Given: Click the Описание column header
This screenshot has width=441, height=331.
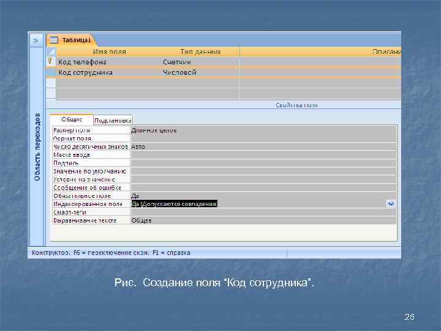Looking at the screenshot, I should pyautogui.click(x=320, y=51).
